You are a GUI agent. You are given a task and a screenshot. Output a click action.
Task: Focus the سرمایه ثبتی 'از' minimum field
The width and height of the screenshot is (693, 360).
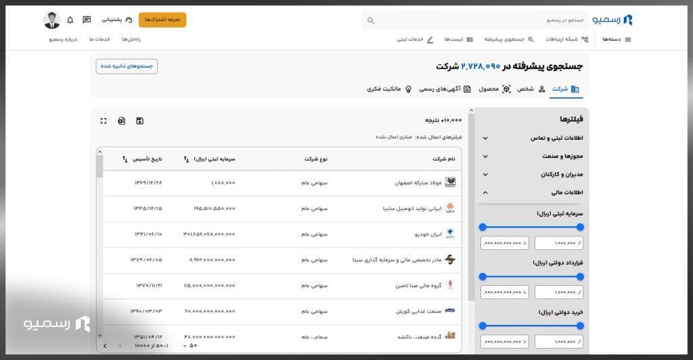pos(558,242)
